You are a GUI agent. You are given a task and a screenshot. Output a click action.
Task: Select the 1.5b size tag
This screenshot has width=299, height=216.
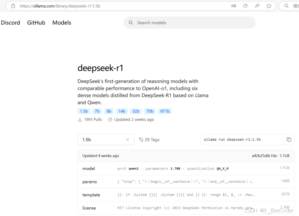[x=84, y=111]
